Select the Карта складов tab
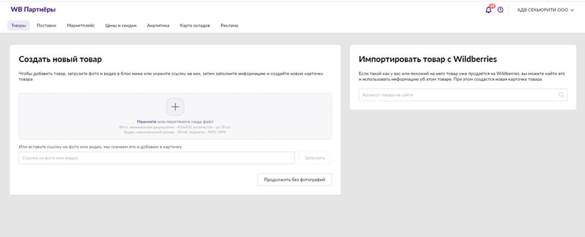 coord(195,25)
